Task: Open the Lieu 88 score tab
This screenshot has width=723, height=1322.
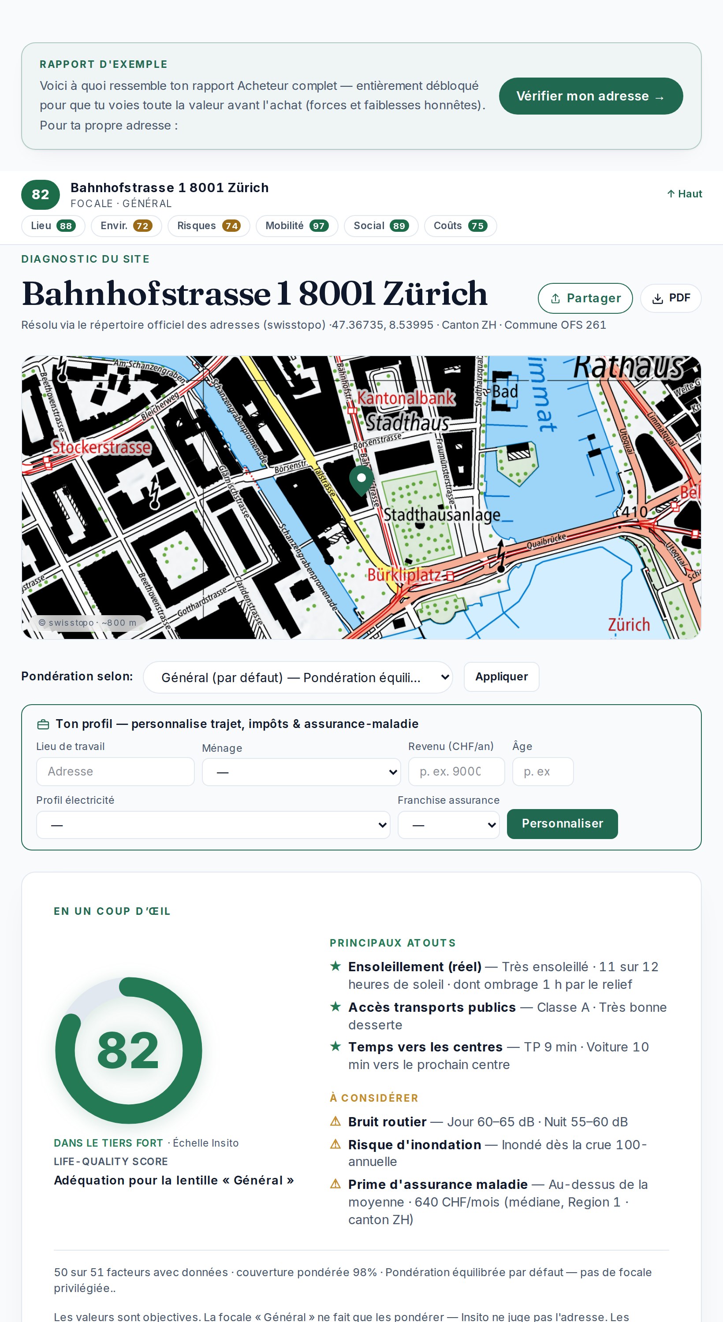Action: pyautogui.click(x=53, y=226)
